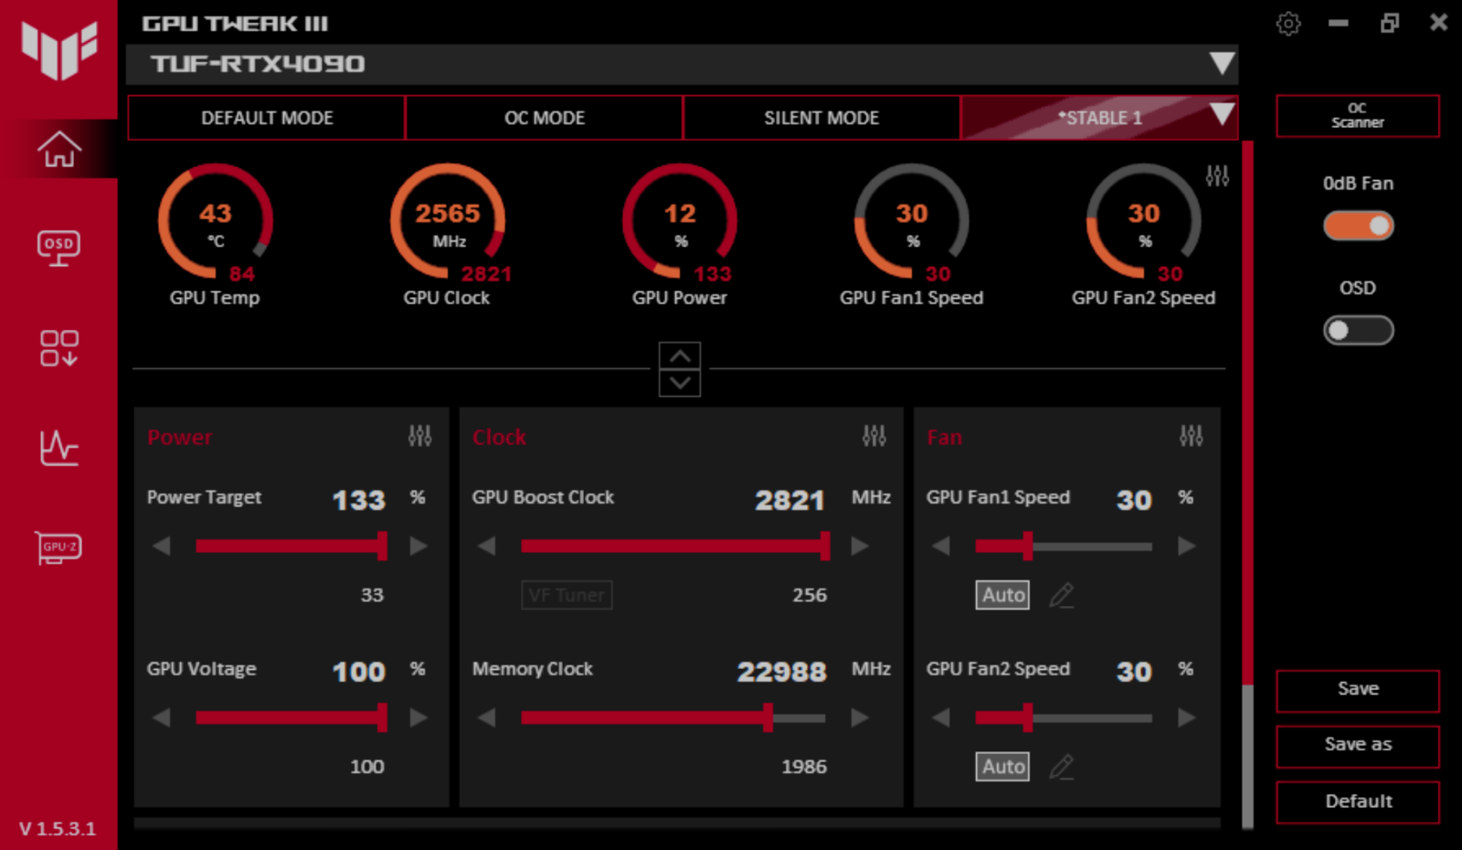
Task: Increase GPU Boost Clock with right arrow
Action: [860, 547]
